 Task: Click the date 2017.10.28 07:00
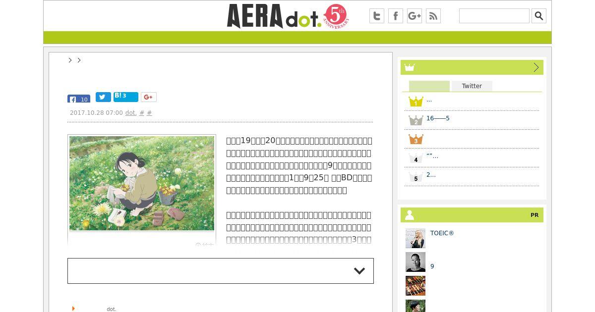tap(96, 113)
